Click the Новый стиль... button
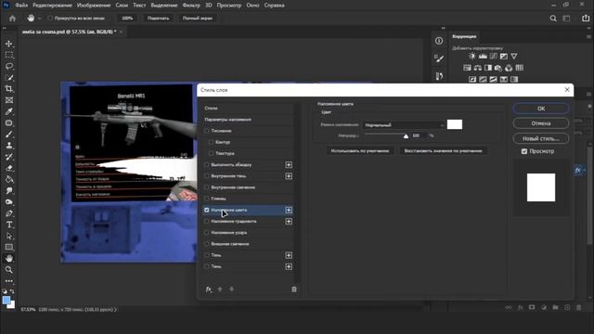Viewport: 594px width, 334px height. (x=541, y=138)
